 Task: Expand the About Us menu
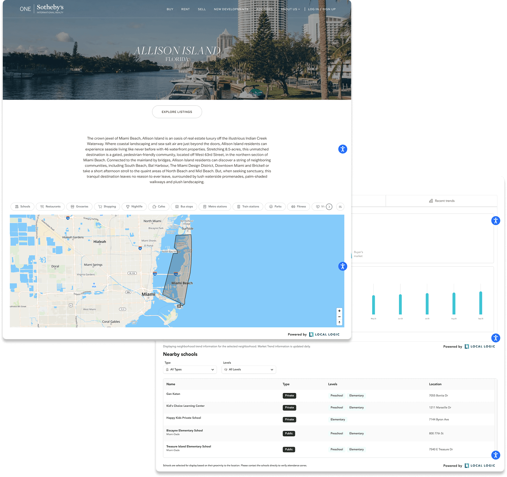290,9
